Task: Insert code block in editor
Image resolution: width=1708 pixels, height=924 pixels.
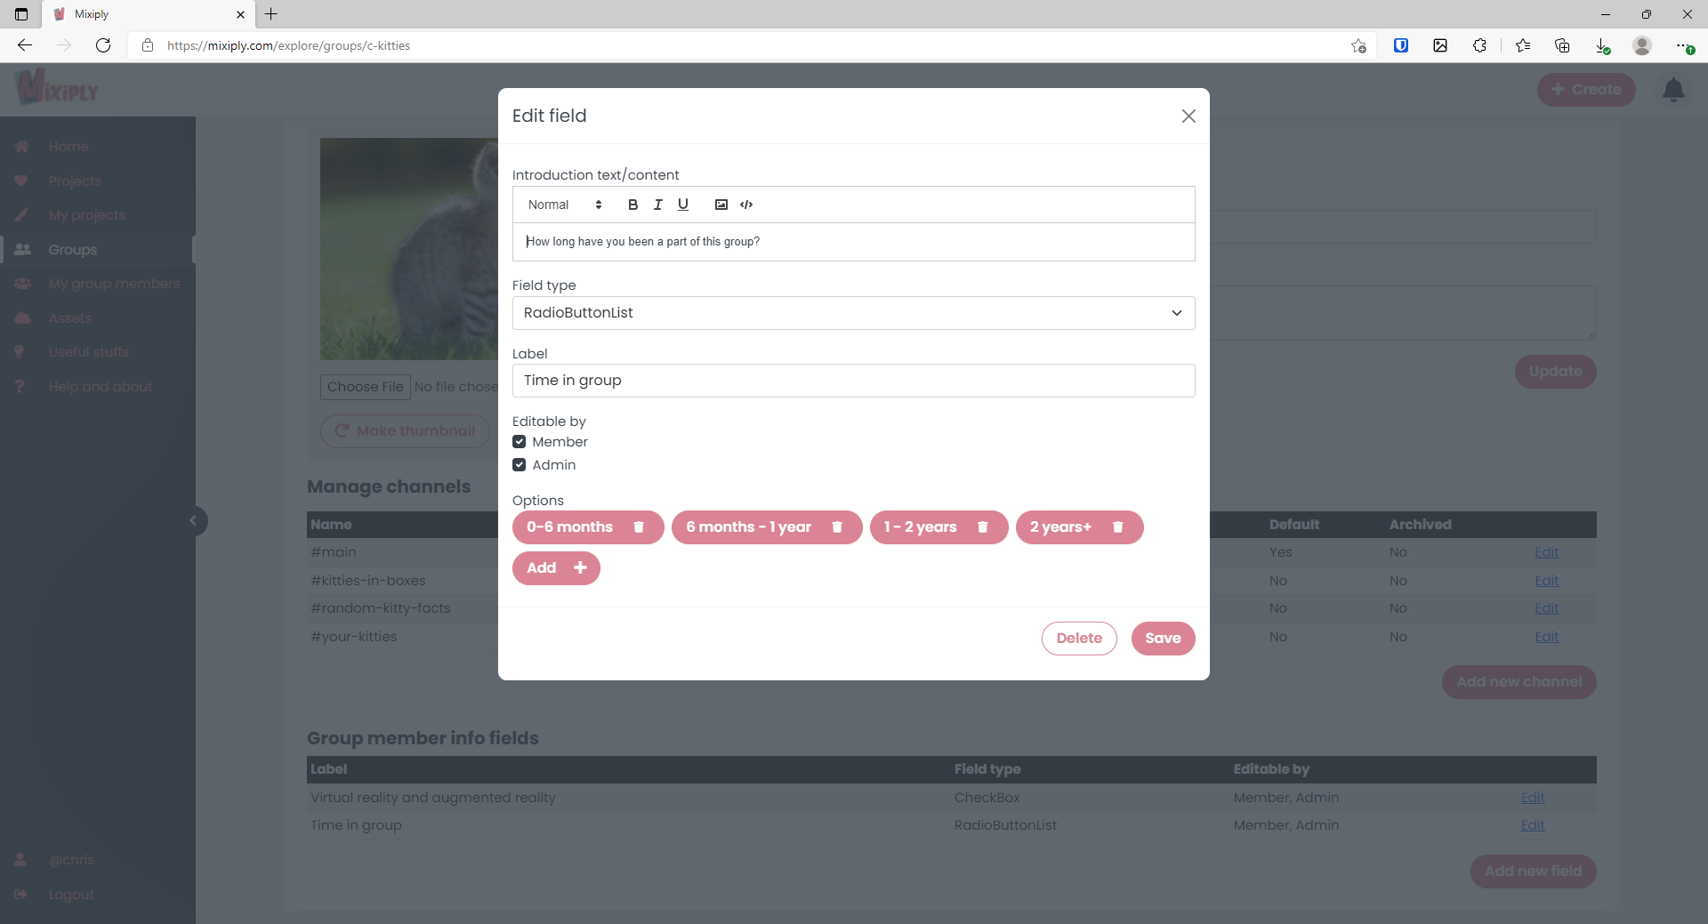Action: (x=746, y=205)
